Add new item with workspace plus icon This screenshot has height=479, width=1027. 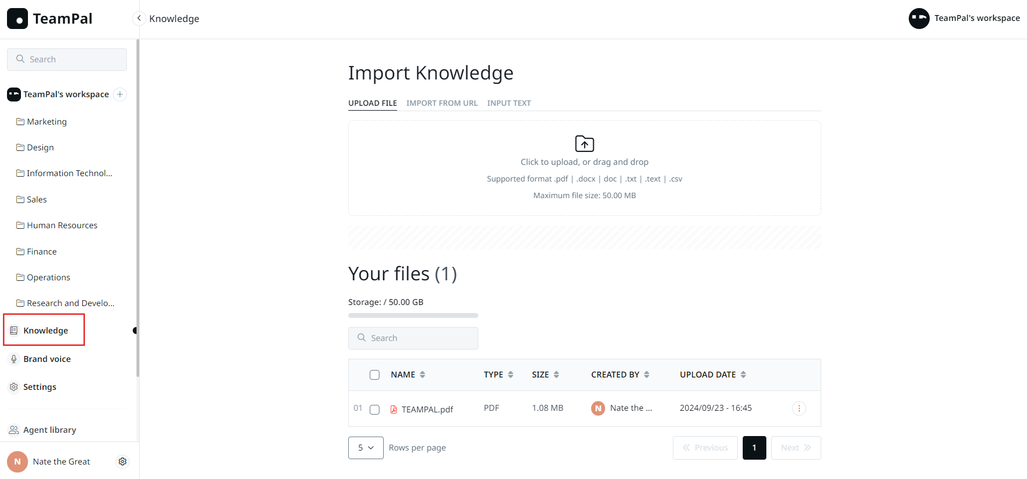[x=120, y=95]
